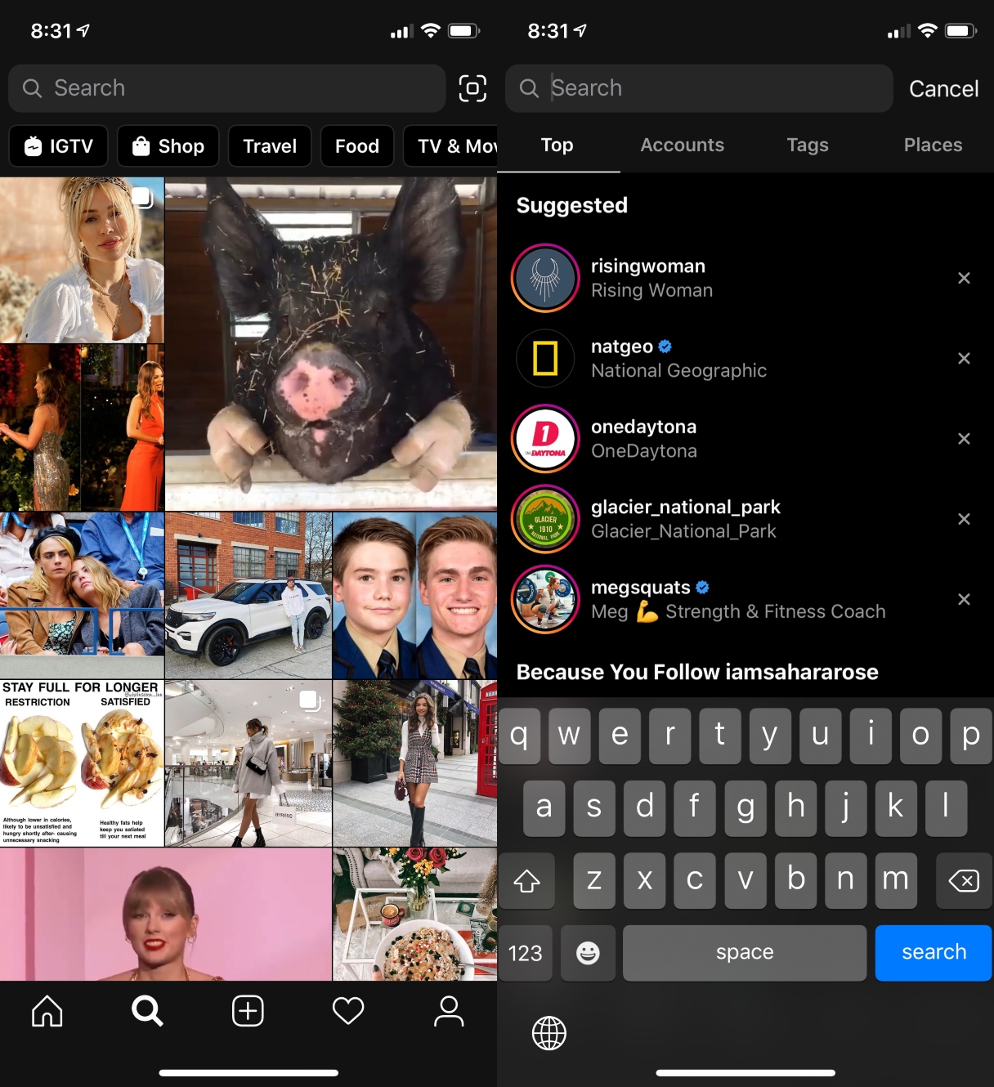Select the Travel category filter
The width and height of the screenshot is (994, 1087).
point(269,146)
